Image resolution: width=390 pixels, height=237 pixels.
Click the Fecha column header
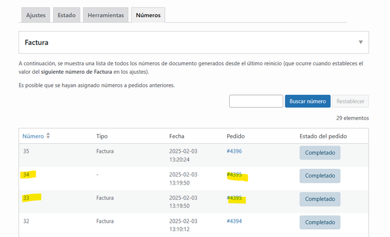pos(177,136)
